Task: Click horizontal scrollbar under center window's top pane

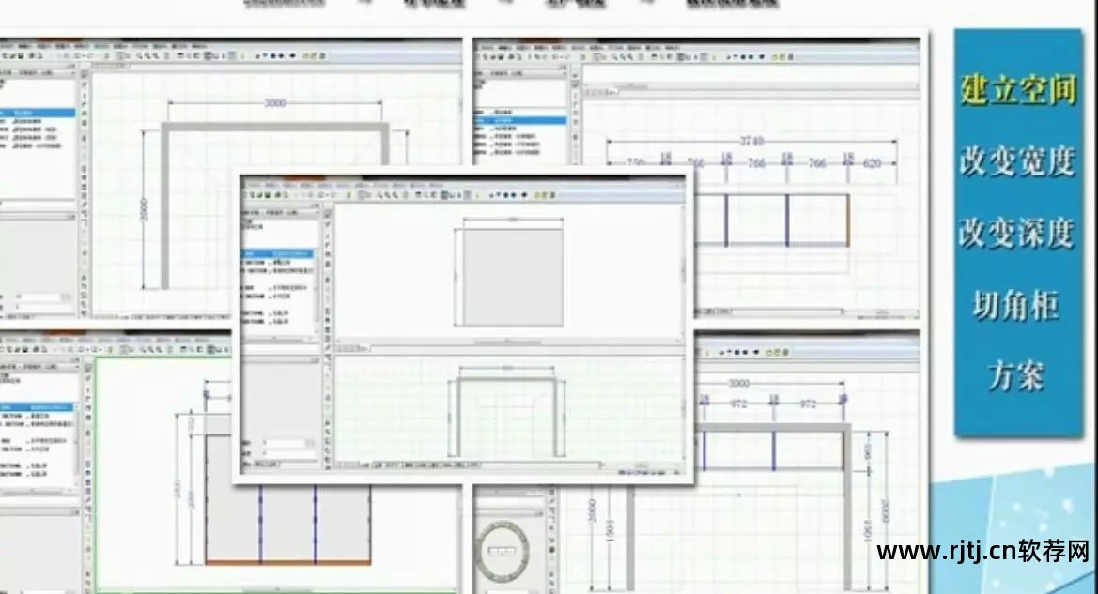Action: pyautogui.click(x=507, y=343)
